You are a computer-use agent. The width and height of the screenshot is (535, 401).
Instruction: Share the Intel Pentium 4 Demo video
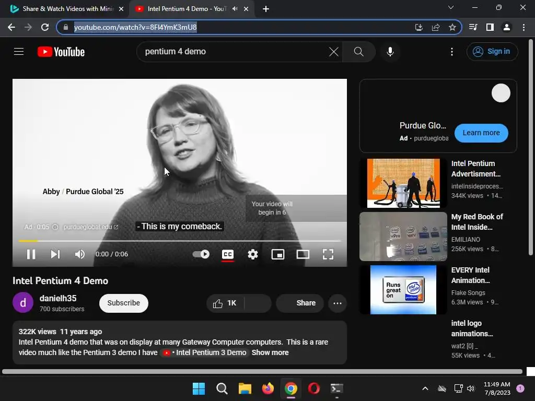click(300, 303)
